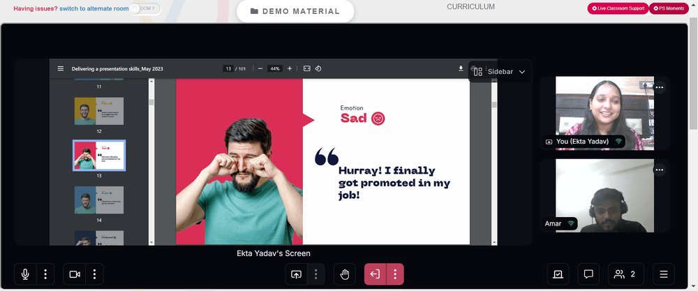Open the whiteboard icon
698x291 pixels.
[558, 274]
